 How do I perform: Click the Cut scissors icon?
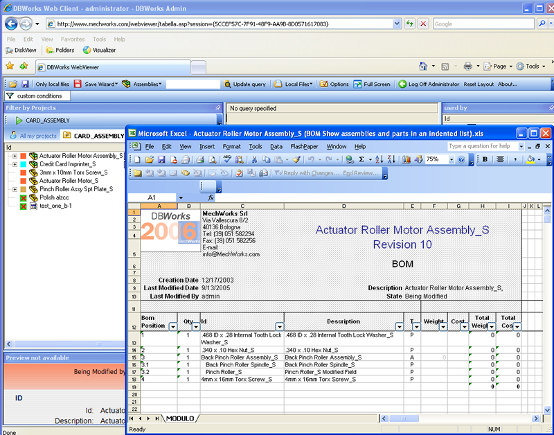tap(253, 160)
